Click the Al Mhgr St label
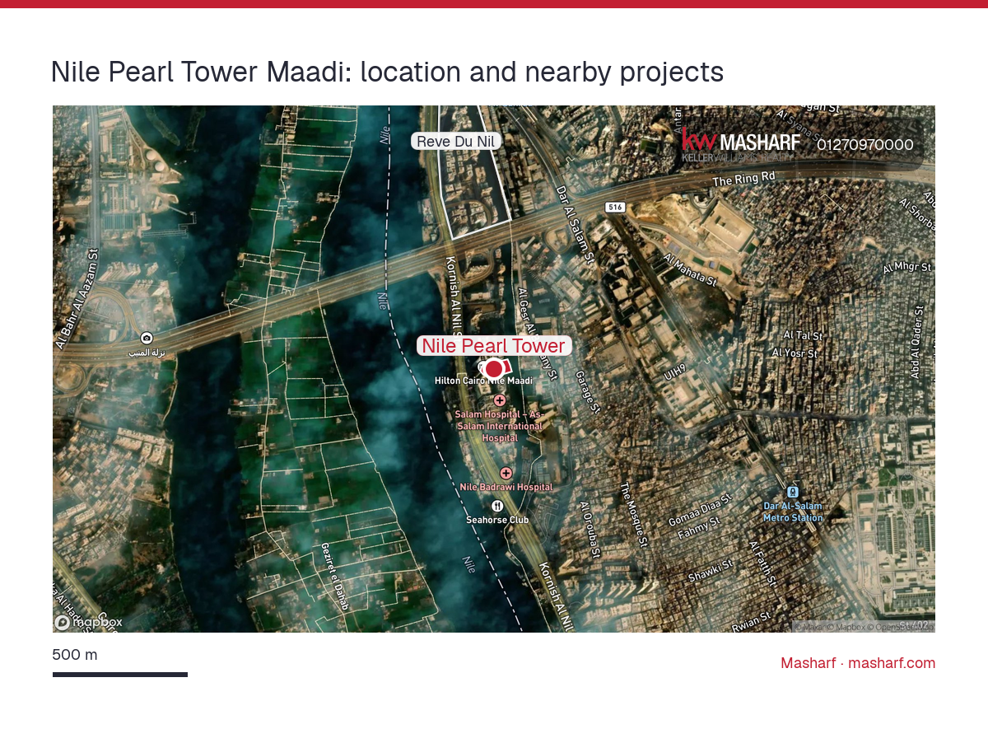The image size is (988, 743). [906, 268]
